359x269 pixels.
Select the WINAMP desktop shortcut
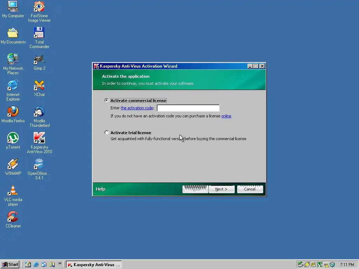13,167
